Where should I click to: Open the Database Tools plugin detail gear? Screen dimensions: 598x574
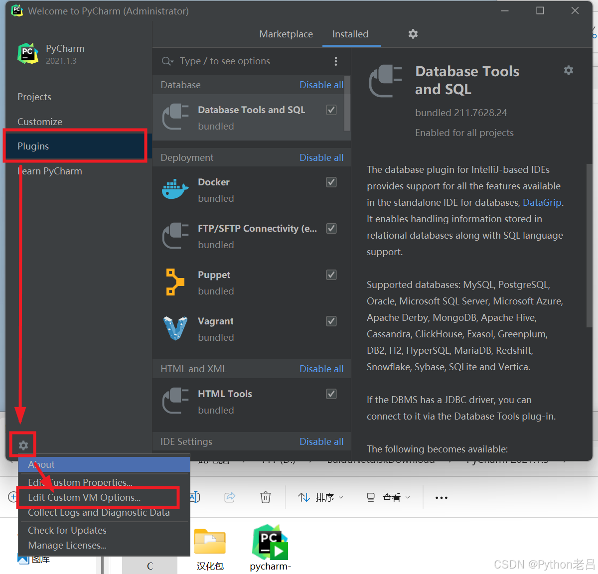pos(569,70)
